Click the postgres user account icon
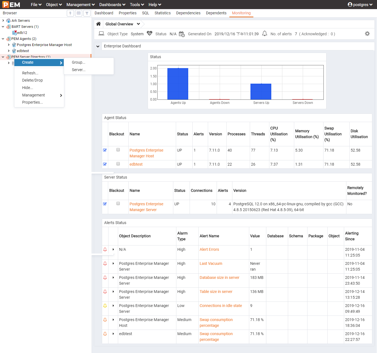This screenshot has width=377, height=353. click(x=350, y=5)
